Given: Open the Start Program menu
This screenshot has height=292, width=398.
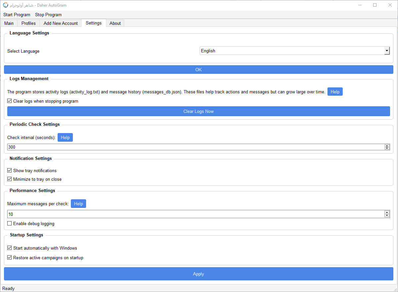Looking at the screenshot, I should click(17, 15).
